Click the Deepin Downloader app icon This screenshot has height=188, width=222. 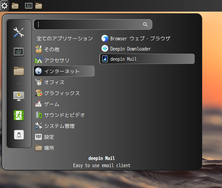(105, 49)
